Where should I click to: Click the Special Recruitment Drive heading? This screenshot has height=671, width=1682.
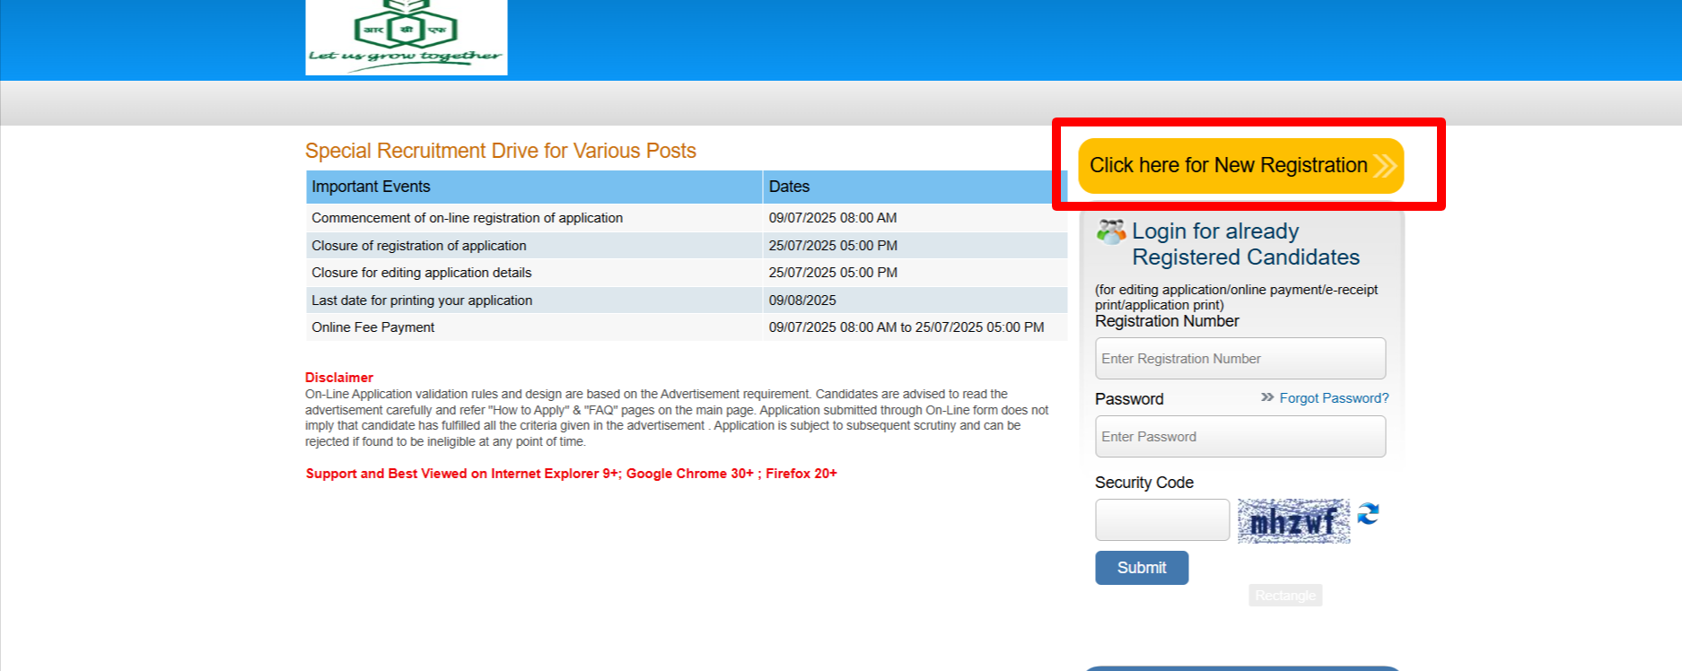(500, 151)
